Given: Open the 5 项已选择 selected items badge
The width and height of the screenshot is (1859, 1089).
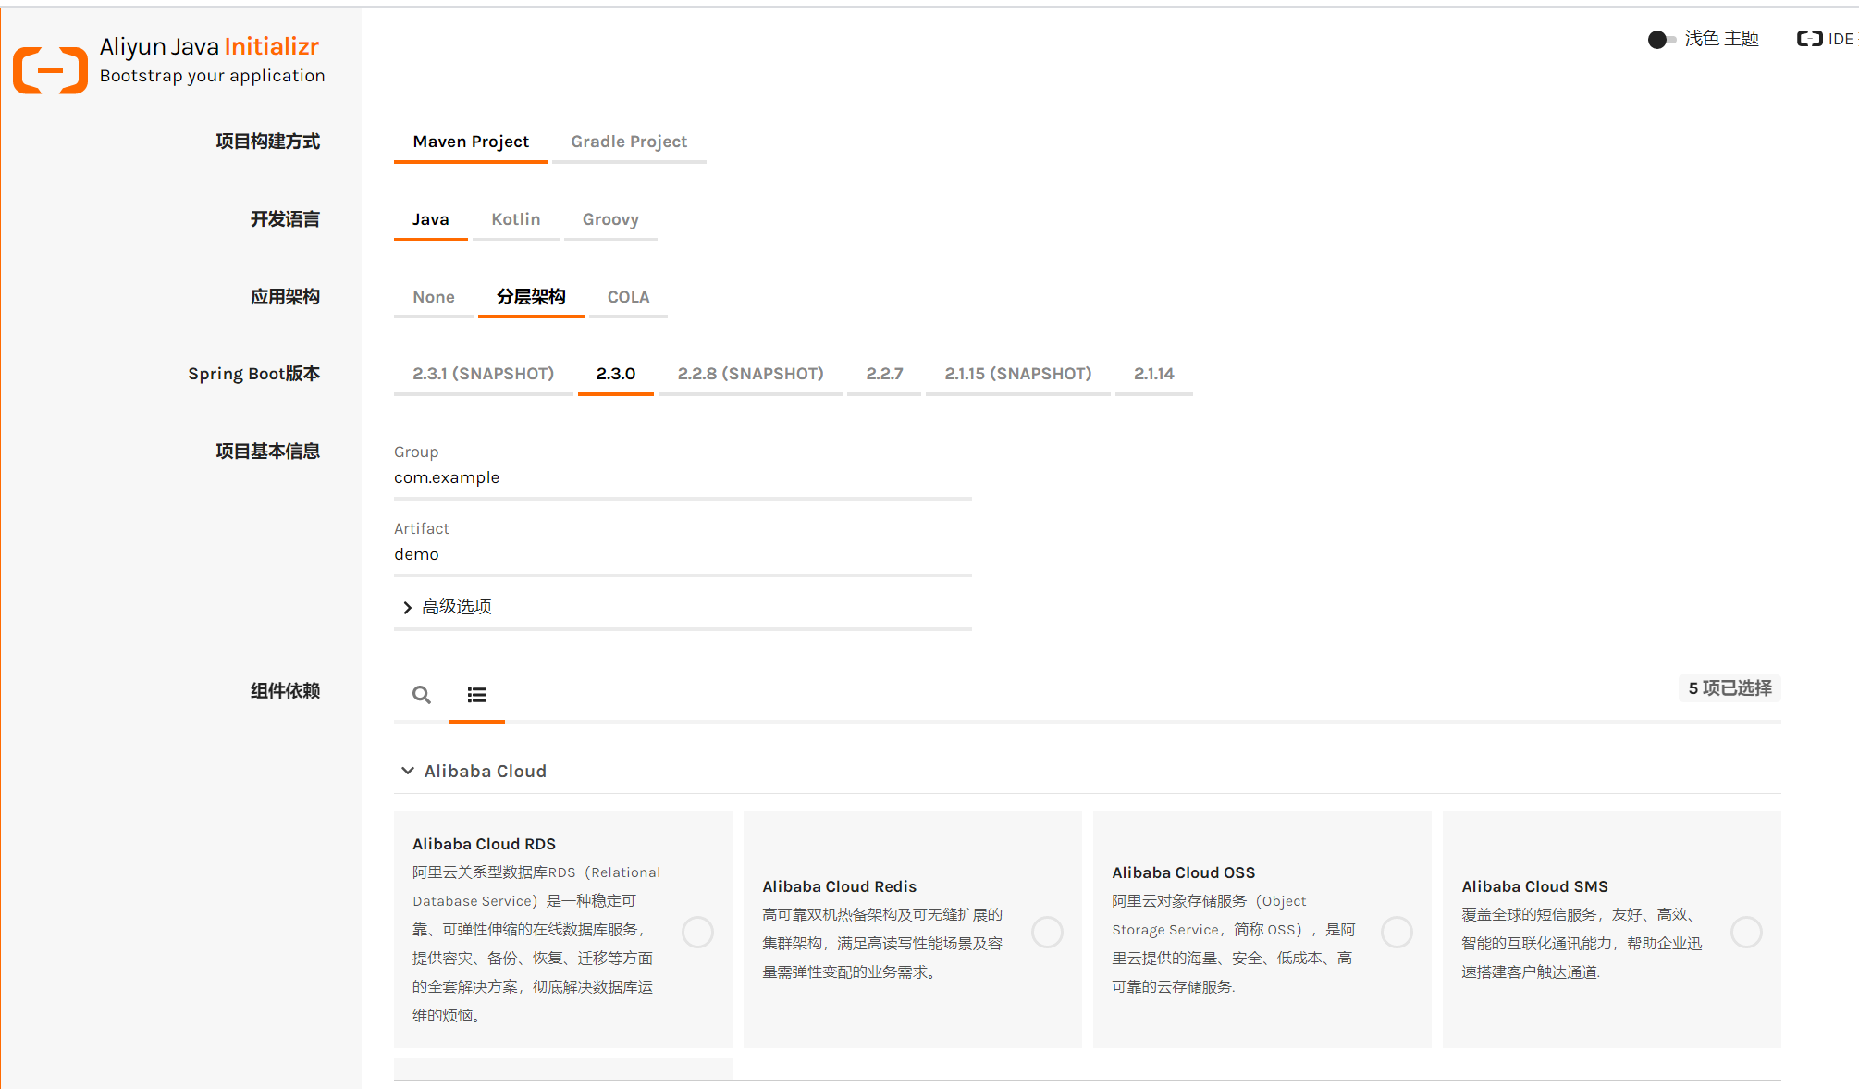Looking at the screenshot, I should click(x=1729, y=688).
